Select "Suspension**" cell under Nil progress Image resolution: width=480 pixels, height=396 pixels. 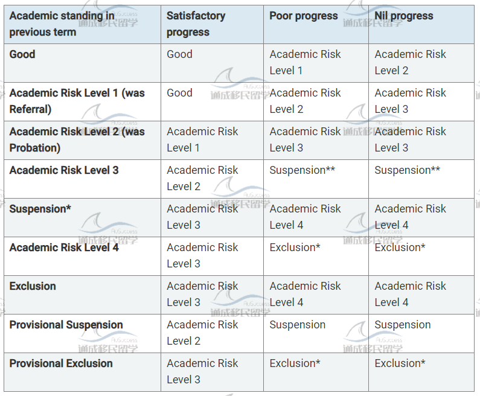tap(408, 170)
